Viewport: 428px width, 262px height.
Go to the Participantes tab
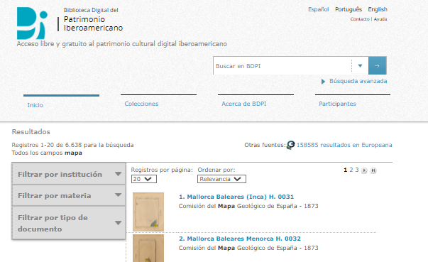click(337, 104)
